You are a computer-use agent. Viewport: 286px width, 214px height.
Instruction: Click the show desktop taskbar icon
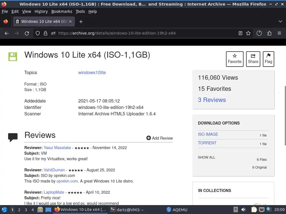coord(48,210)
